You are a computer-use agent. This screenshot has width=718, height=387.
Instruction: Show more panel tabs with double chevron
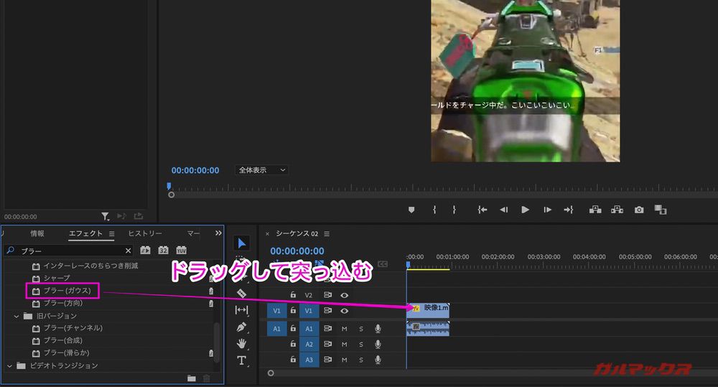pyautogui.click(x=218, y=233)
